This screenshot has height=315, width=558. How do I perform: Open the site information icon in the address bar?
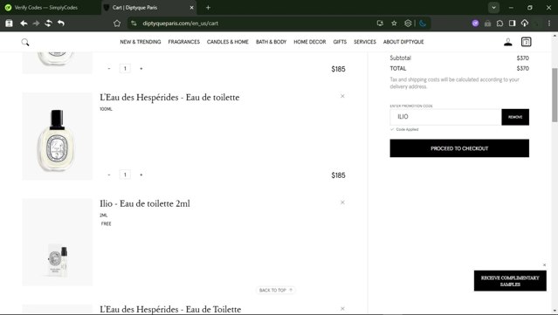coord(134,23)
